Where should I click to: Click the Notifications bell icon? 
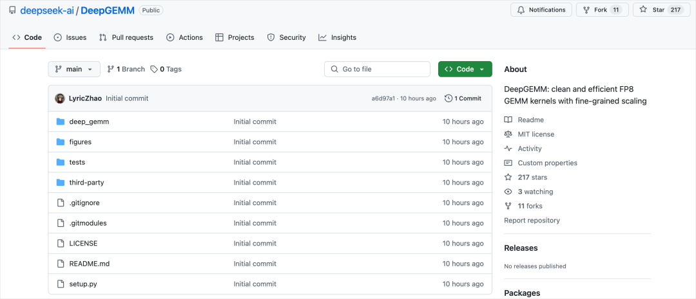click(x=521, y=10)
